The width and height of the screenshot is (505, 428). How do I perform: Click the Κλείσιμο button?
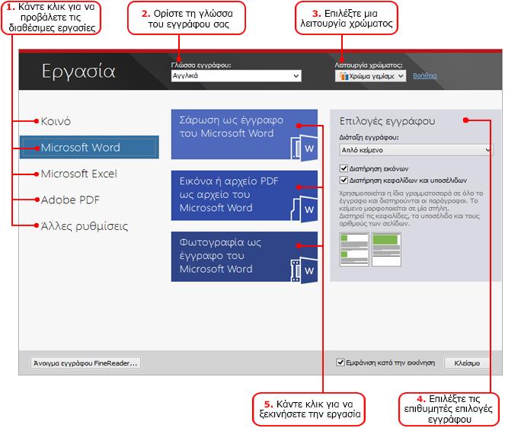coord(467,363)
